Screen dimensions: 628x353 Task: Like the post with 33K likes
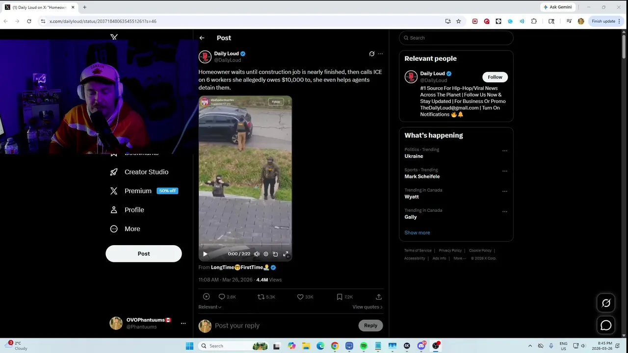(305, 297)
